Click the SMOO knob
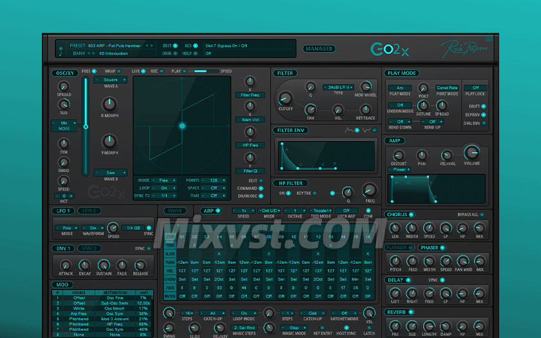The height and width of the screenshot is (338, 541). pos(64,162)
